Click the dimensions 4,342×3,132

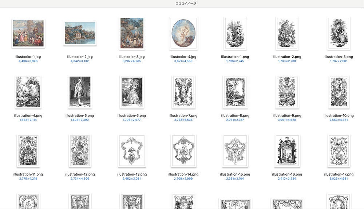(80, 61)
